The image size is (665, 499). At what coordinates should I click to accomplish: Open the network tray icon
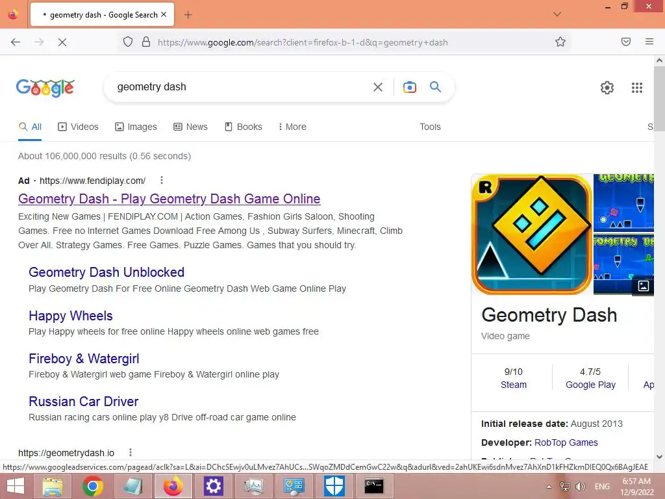click(565, 487)
